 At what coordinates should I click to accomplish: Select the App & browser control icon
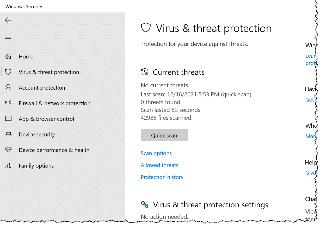(8, 119)
